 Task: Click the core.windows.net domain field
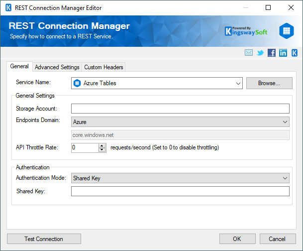[x=180, y=135]
